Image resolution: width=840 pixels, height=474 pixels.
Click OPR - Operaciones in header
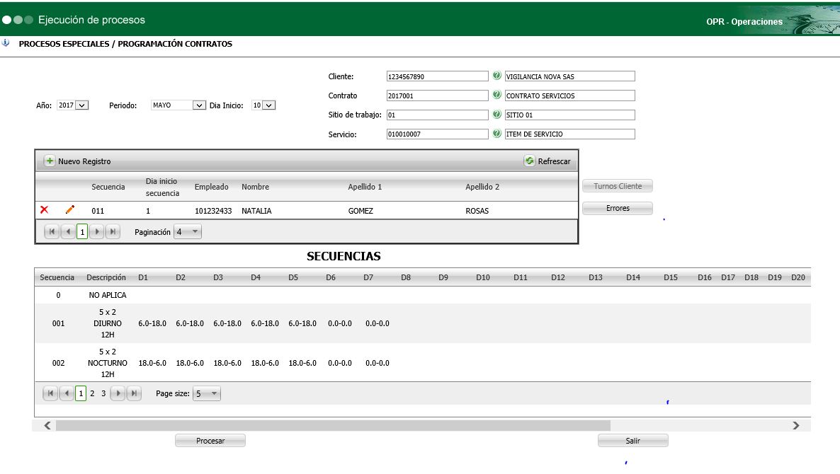click(744, 21)
